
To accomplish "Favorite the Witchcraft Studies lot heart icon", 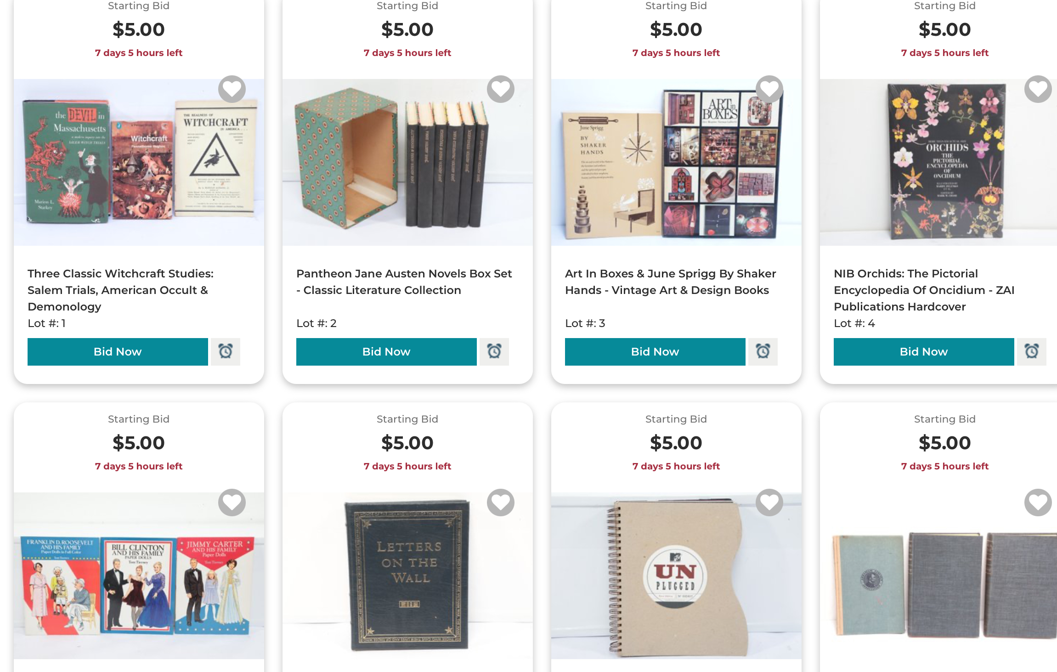I will pyautogui.click(x=232, y=89).
